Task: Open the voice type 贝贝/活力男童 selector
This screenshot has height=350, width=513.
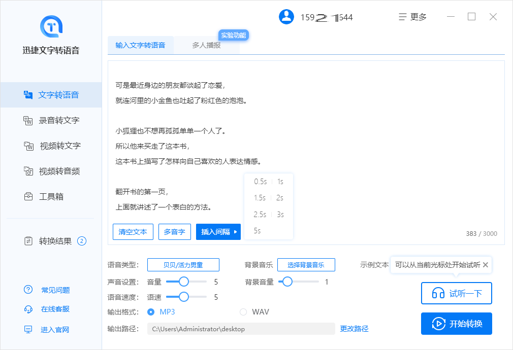Action: coord(183,265)
